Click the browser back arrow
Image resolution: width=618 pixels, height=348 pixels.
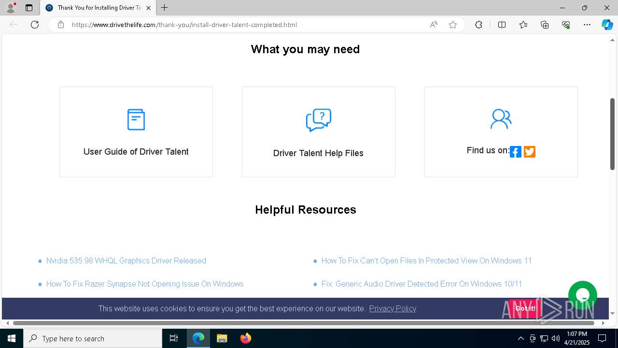click(14, 25)
